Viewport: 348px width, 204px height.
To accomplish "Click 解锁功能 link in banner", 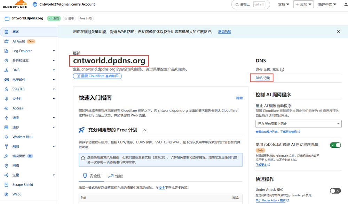I will [224, 32].
